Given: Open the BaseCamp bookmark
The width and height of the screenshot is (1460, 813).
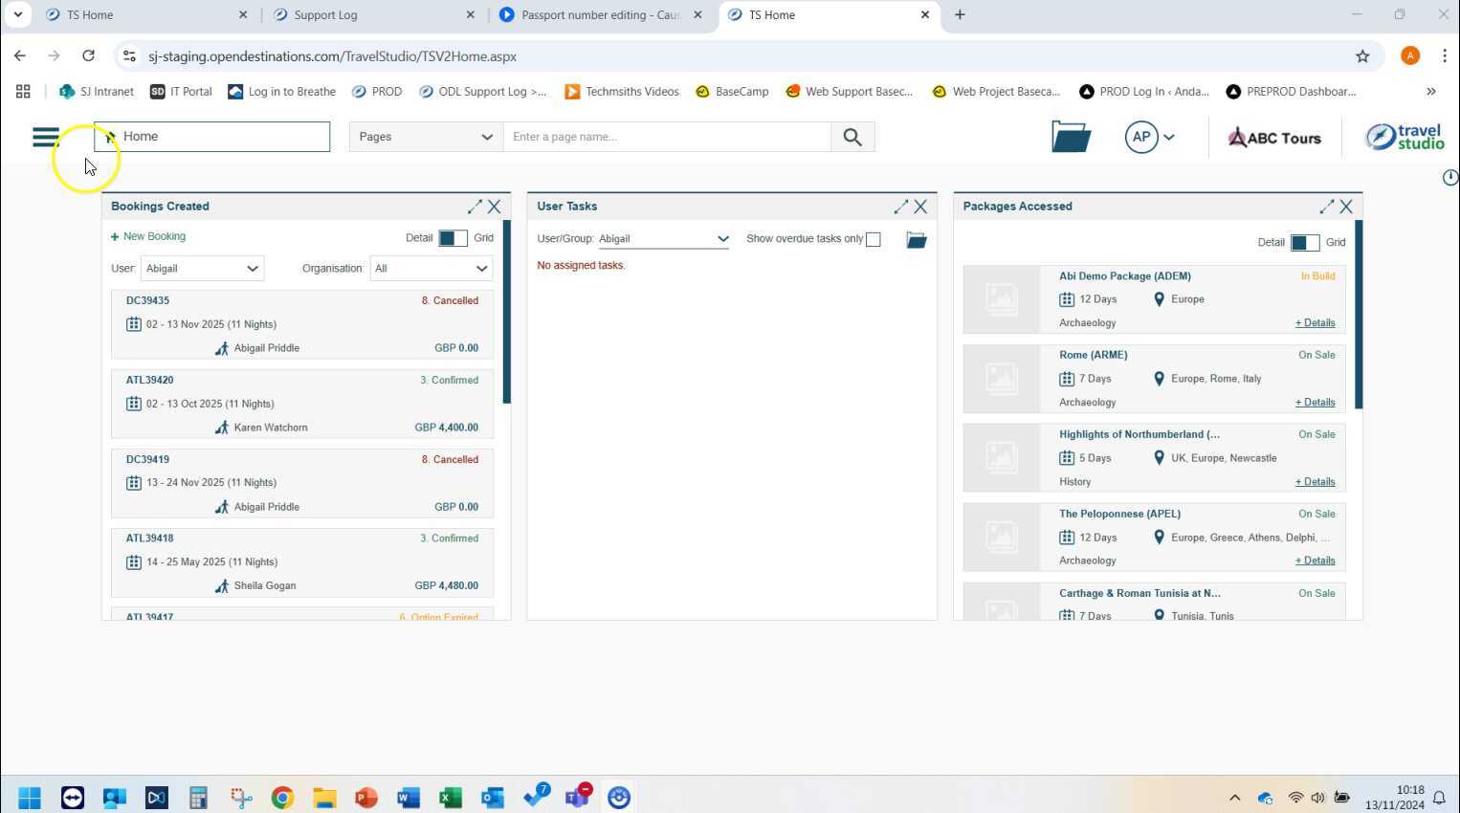Looking at the screenshot, I should [732, 92].
